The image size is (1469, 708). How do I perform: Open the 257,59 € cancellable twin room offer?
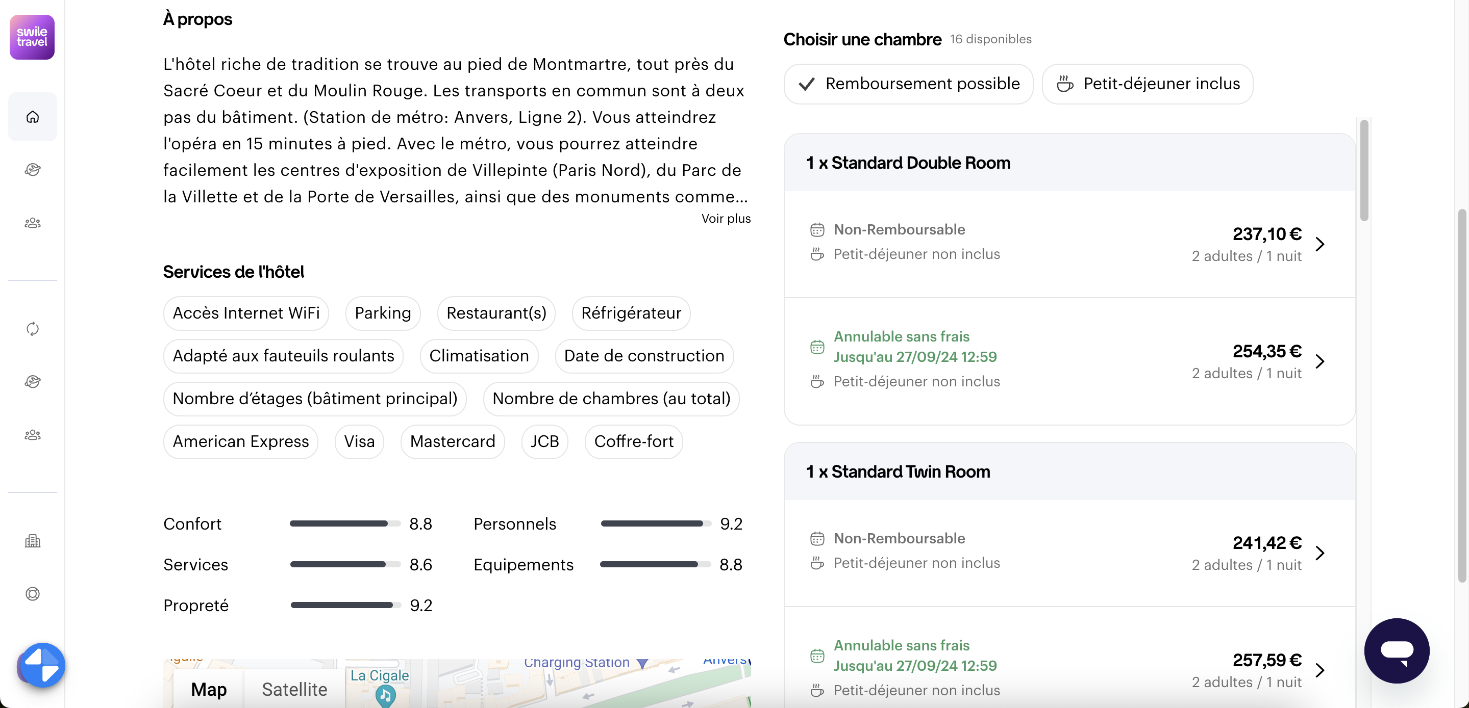1319,670
